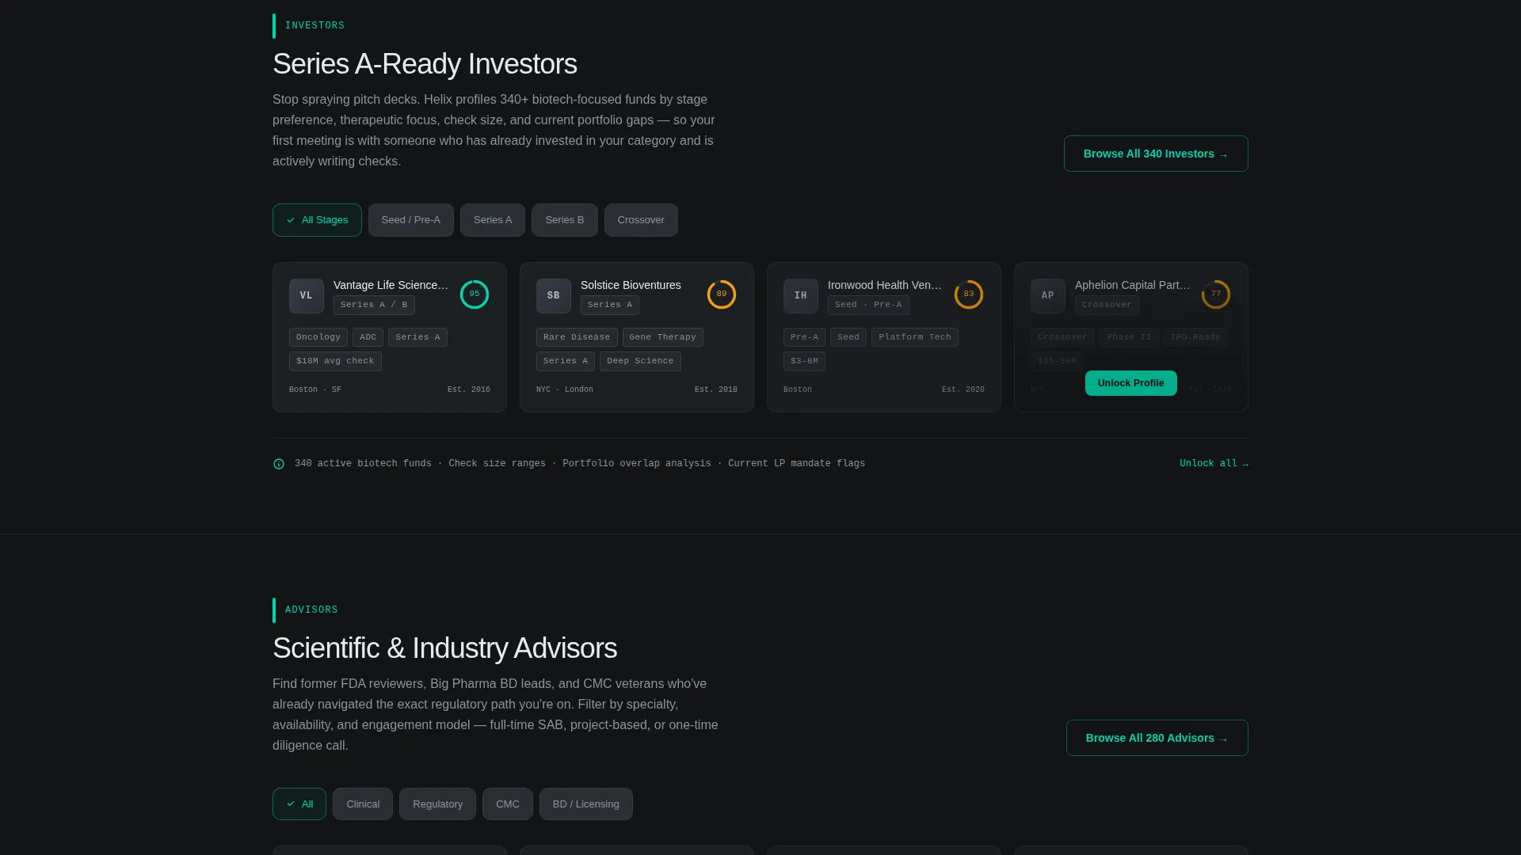
Task: Click the Rare Disease tag
Action: 577,337
